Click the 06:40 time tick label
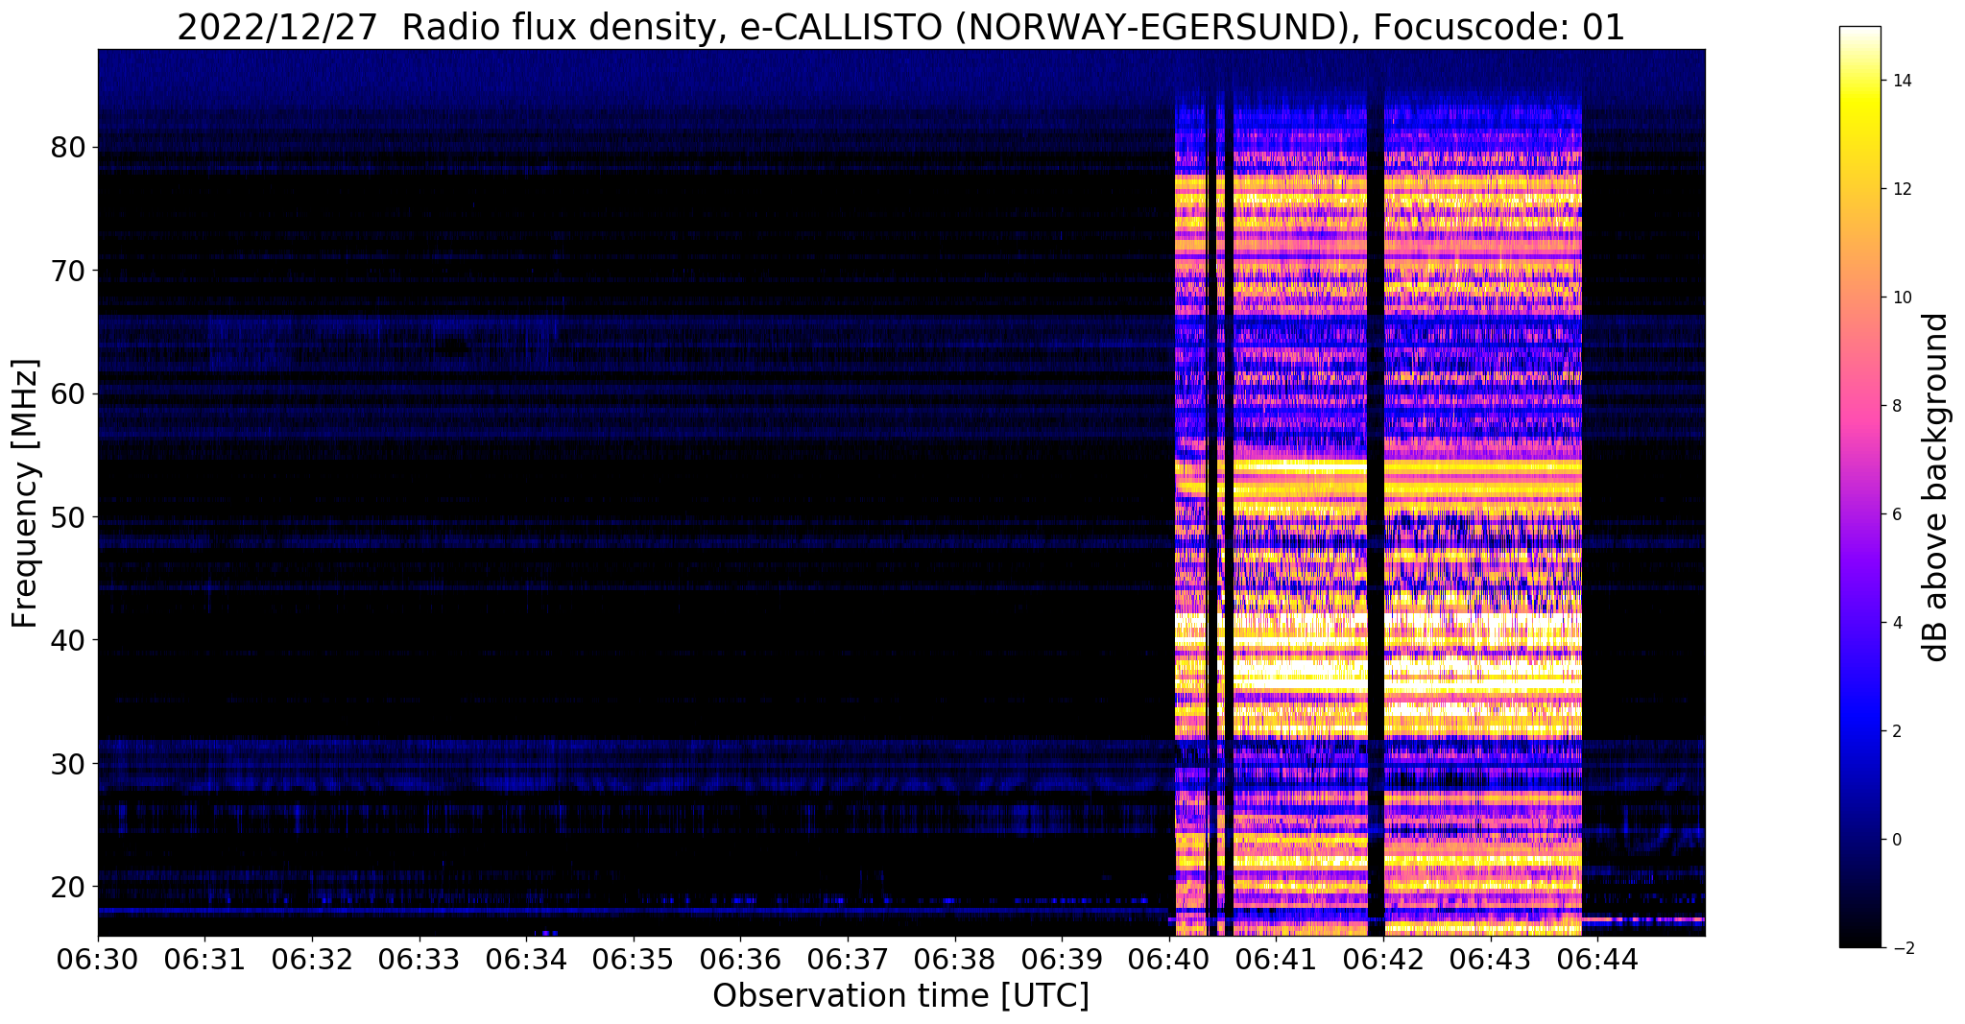The image size is (1965, 1024). pyautogui.click(x=1169, y=959)
